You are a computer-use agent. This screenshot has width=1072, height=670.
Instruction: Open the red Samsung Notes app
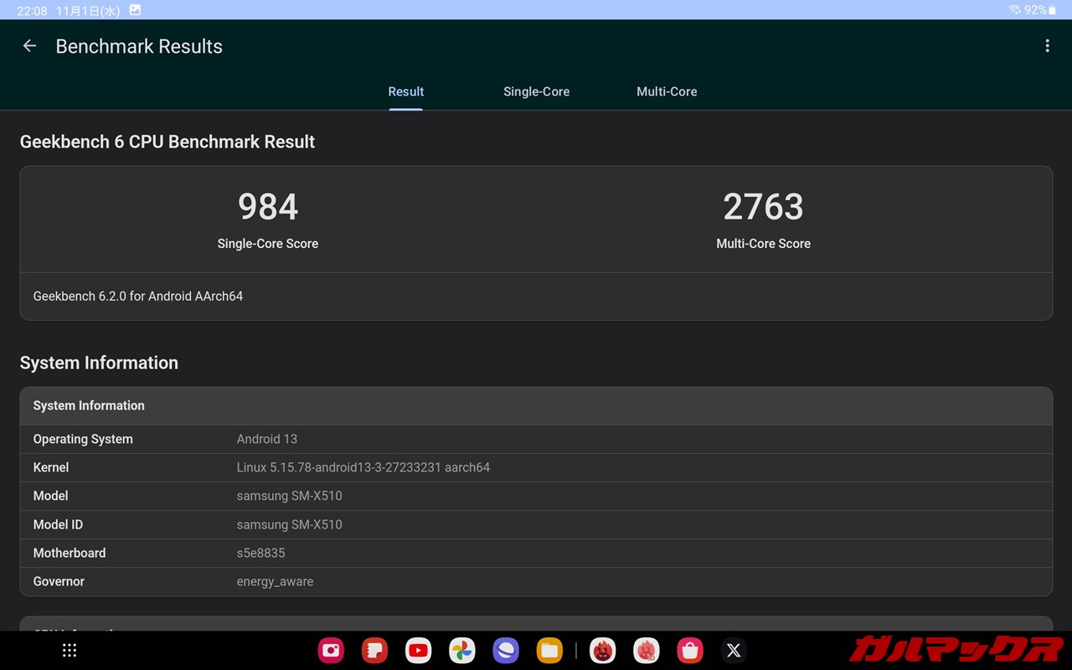pyautogui.click(x=374, y=651)
